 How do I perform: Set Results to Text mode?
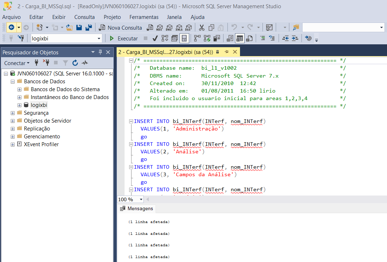tap(230, 38)
